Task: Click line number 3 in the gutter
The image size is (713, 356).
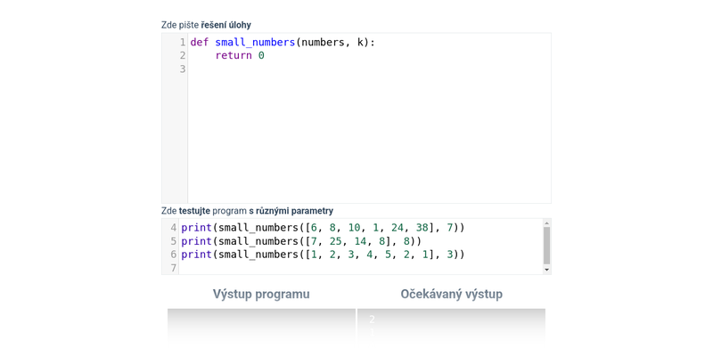Action: [182, 69]
